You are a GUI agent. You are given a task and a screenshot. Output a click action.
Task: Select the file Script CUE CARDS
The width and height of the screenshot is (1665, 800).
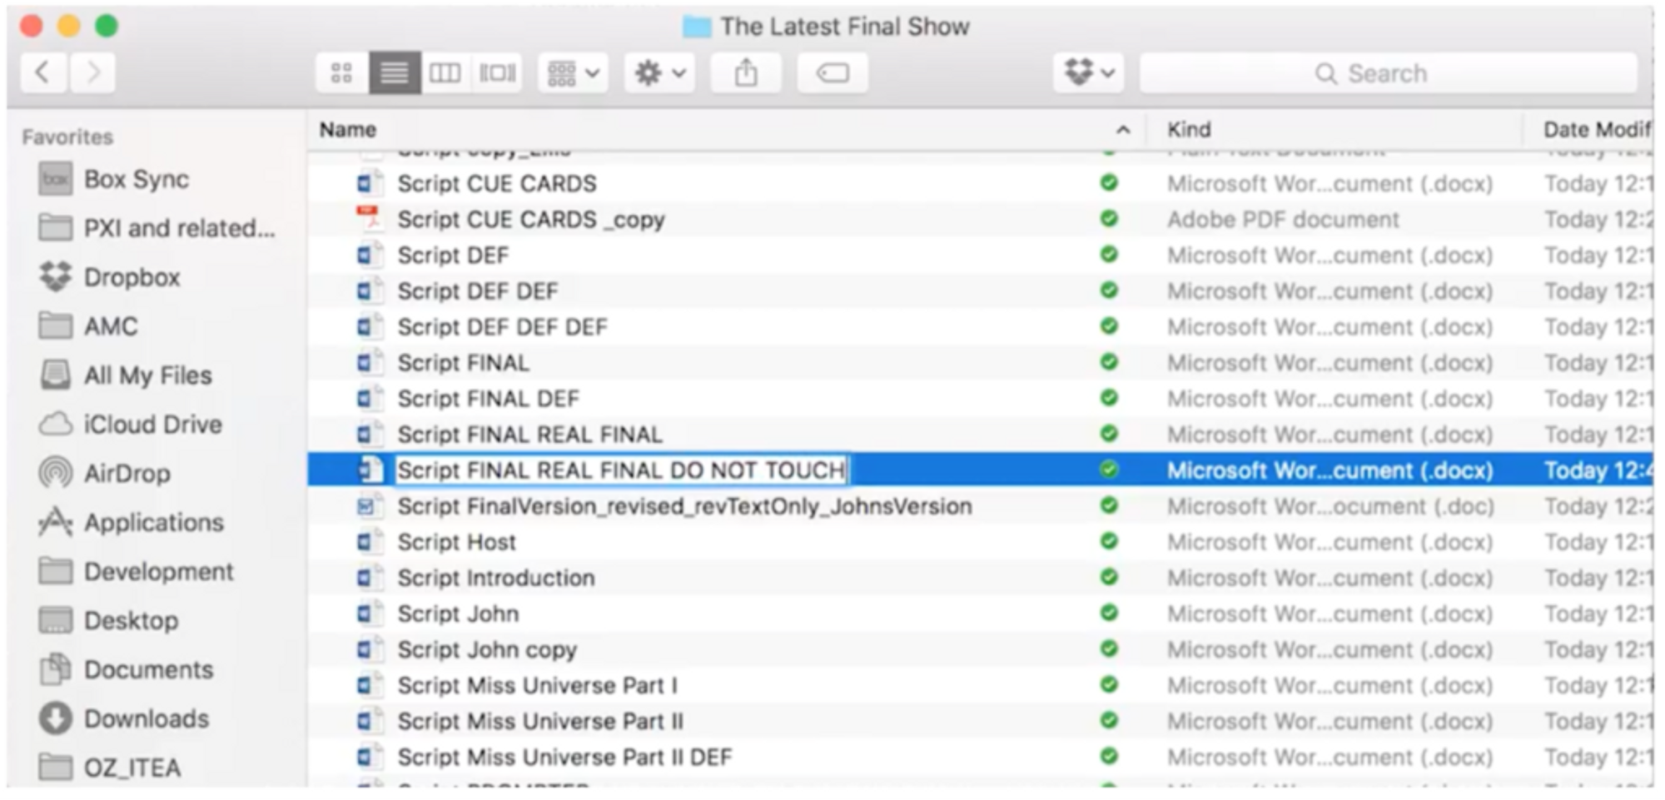click(x=497, y=184)
